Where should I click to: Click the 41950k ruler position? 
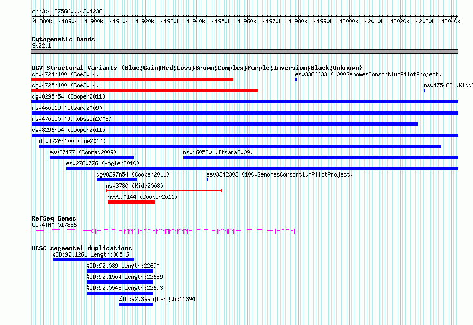(221, 21)
